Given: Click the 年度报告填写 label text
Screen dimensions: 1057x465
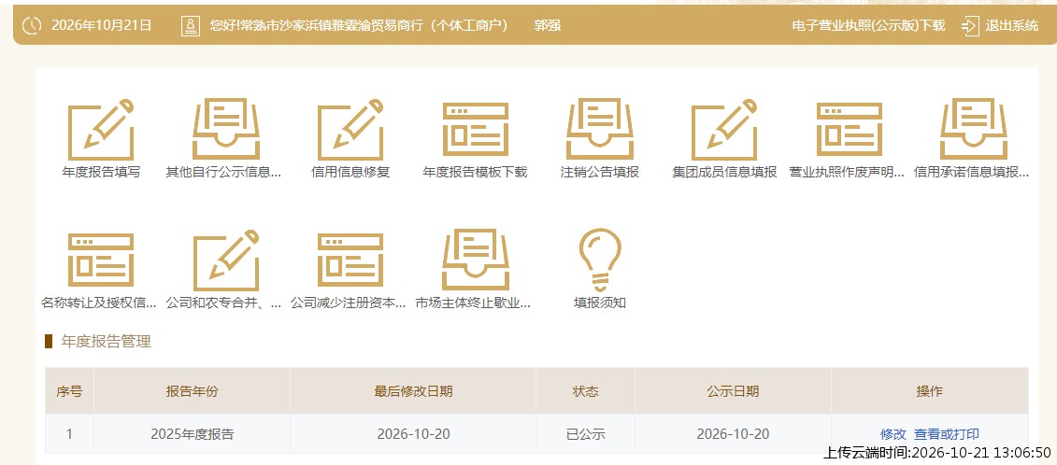Looking at the screenshot, I should pos(101,172).
